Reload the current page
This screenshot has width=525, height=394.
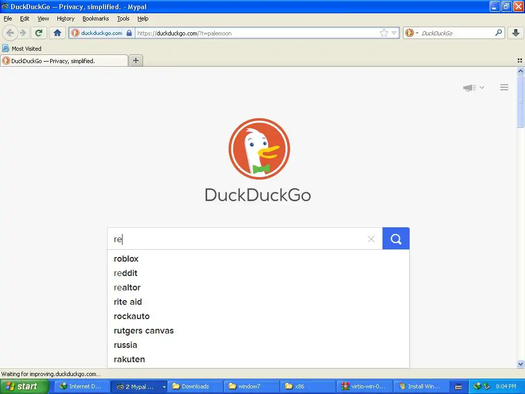[x=39, y=33]
